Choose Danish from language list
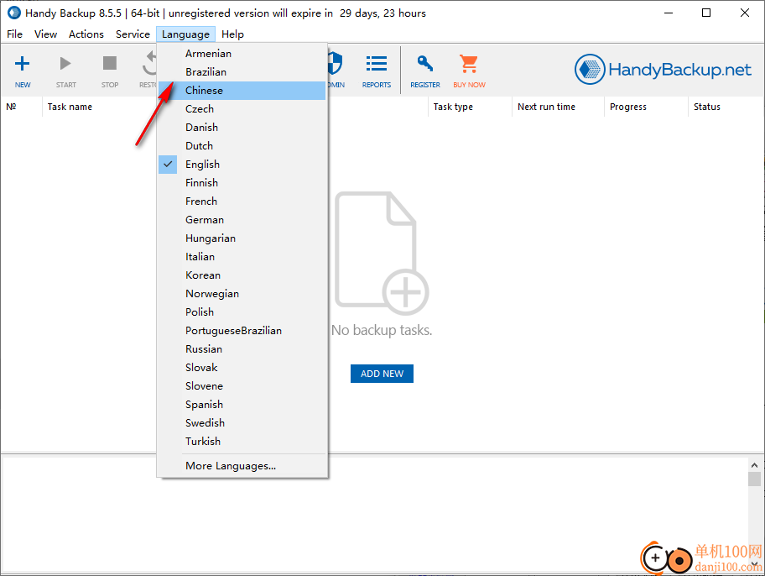The height and width of the screenshot is (576, 765). point(242,128)
